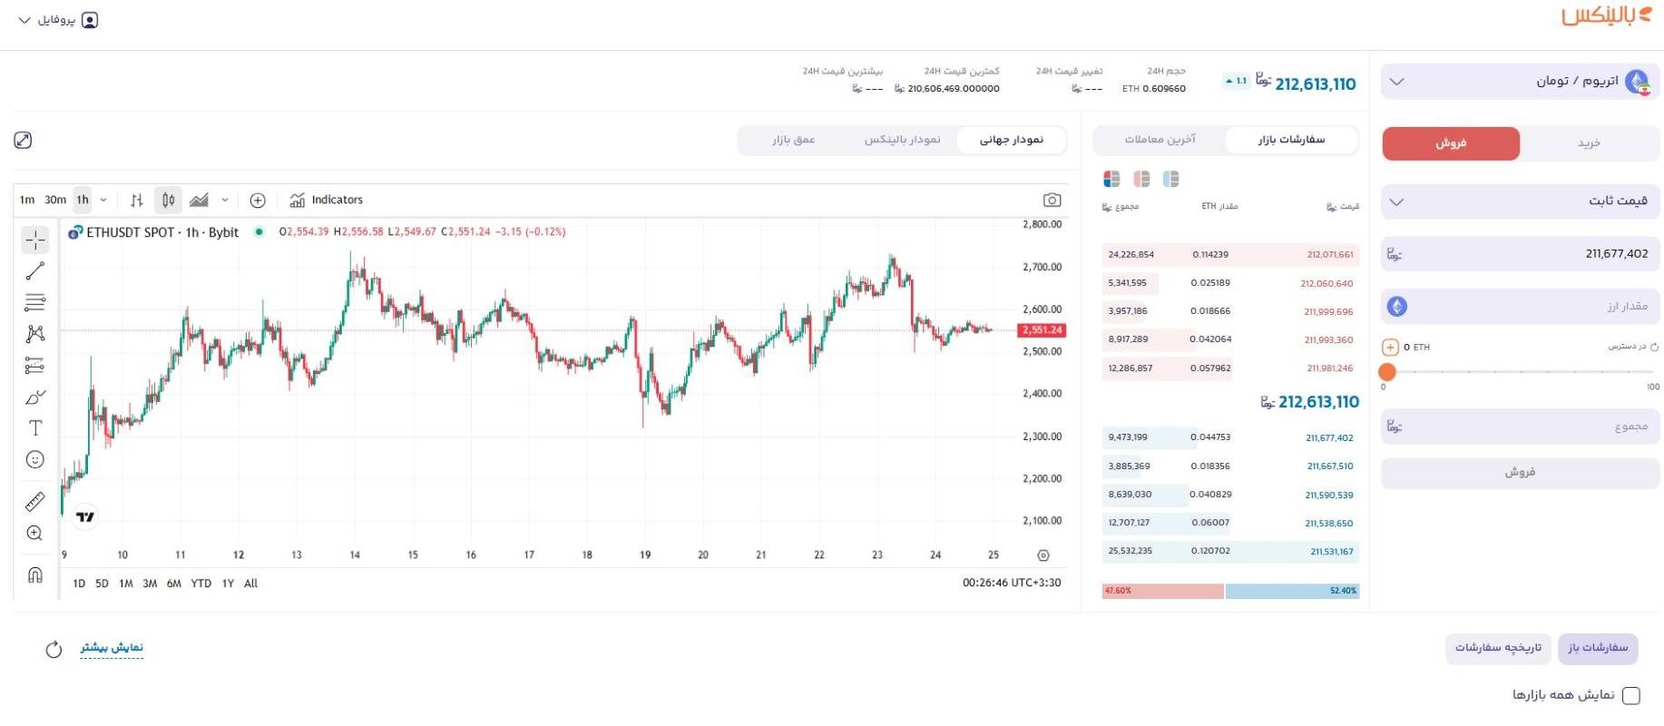Open the emoji sticker tool
The height and width of the screenshot is (726, 1664).
pos(35,460)
